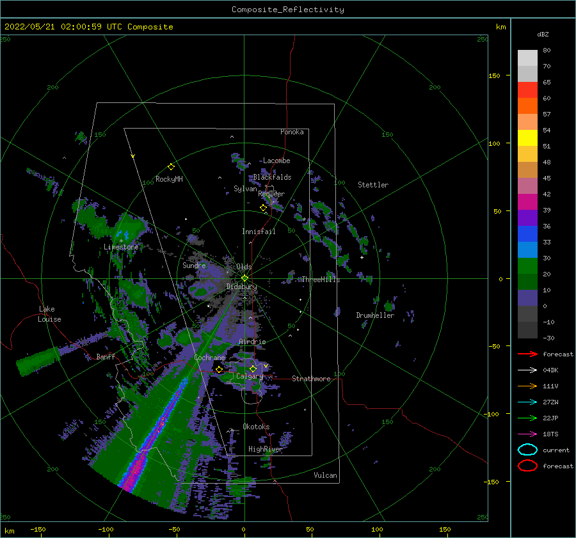Viewport: 576px width, 538px height.
Task: Pick the light gray 70-80 dBZ swatch
Action: [x=527, y=58]
